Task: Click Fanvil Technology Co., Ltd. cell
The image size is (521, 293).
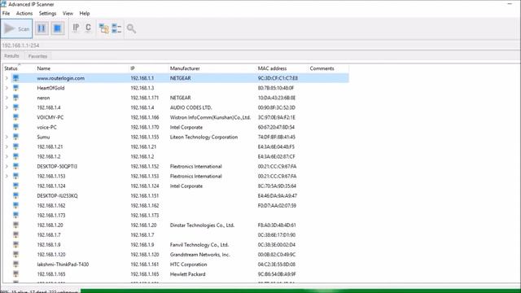Action: (x=199, y=245)
